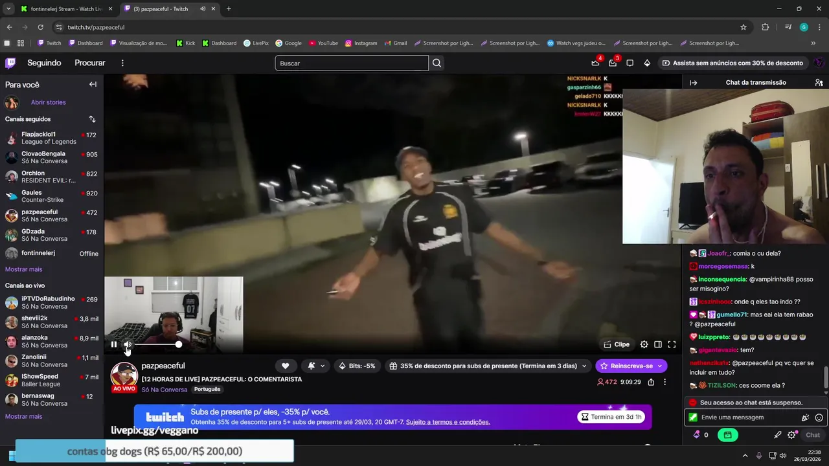Enter fullscreen video mode
The height and width of the screenshot is (466, 829).
(672, 344)
